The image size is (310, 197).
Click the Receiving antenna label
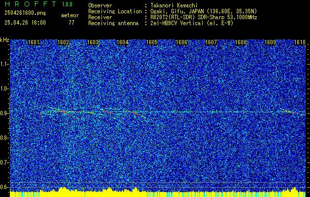[x=113, y=23]
